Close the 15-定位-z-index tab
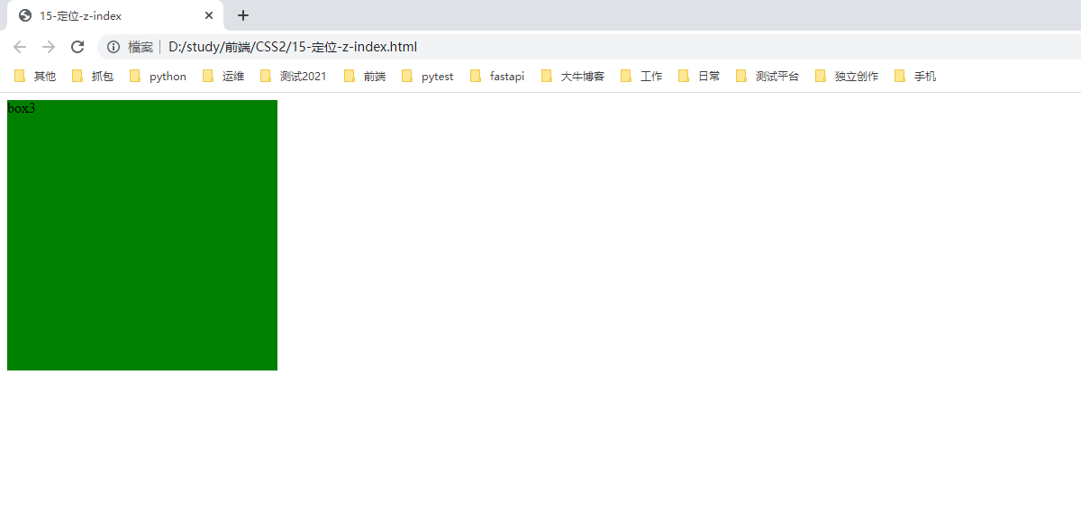Image resolution: width=1081 pixels, height=512 pixels. coord(209,15)
